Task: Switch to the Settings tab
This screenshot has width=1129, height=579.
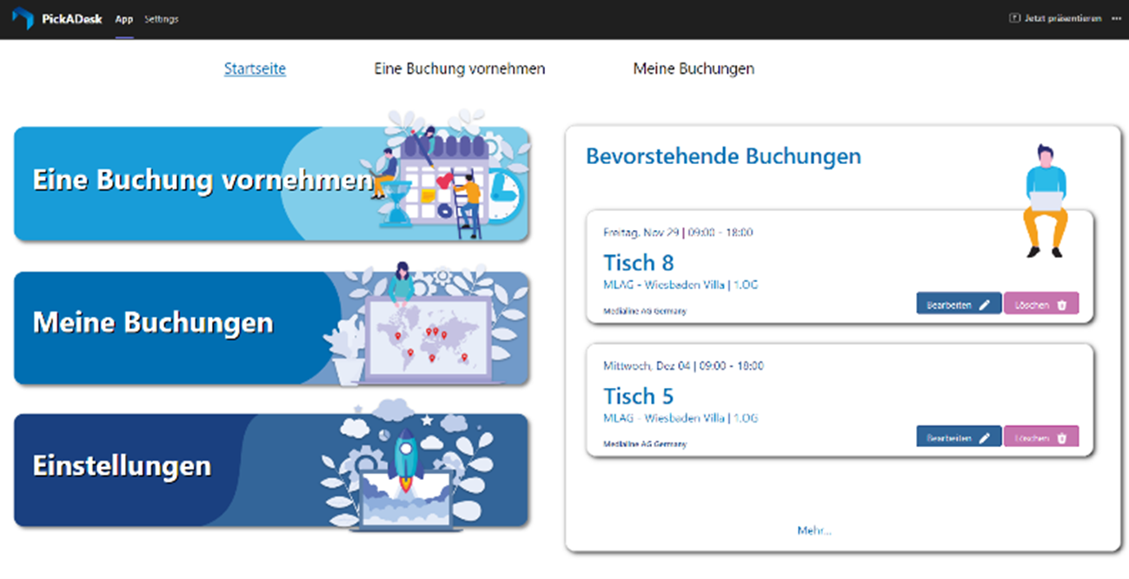Action: pyautogui.click(x=161, y=17)
